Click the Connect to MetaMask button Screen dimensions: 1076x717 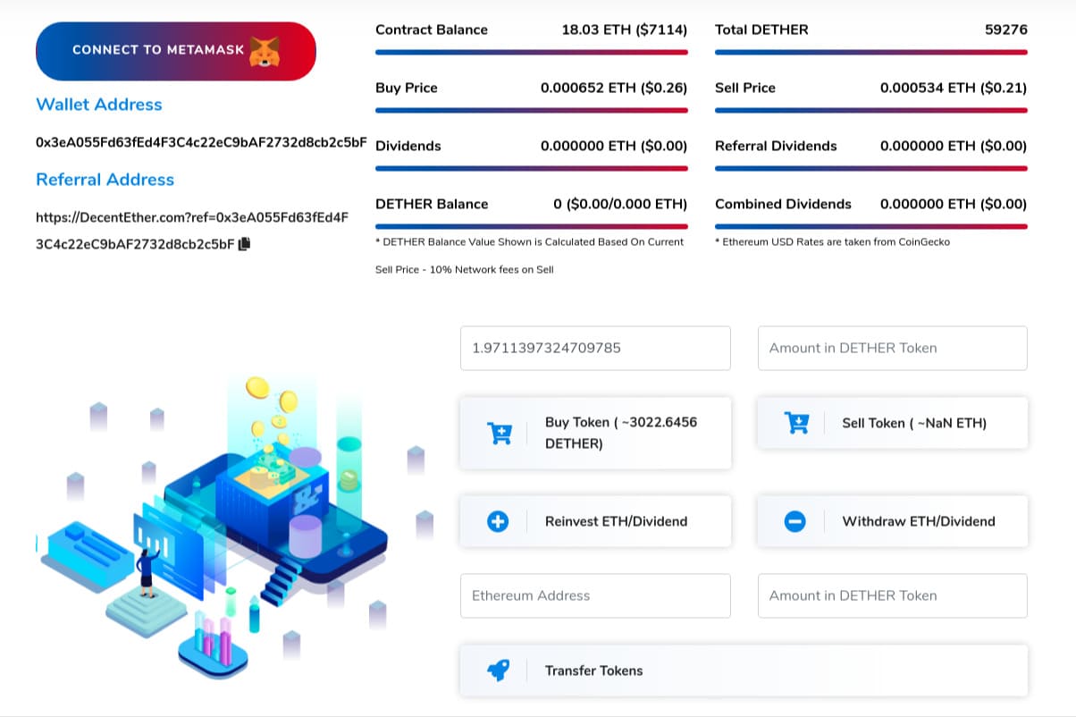point(176,51)
